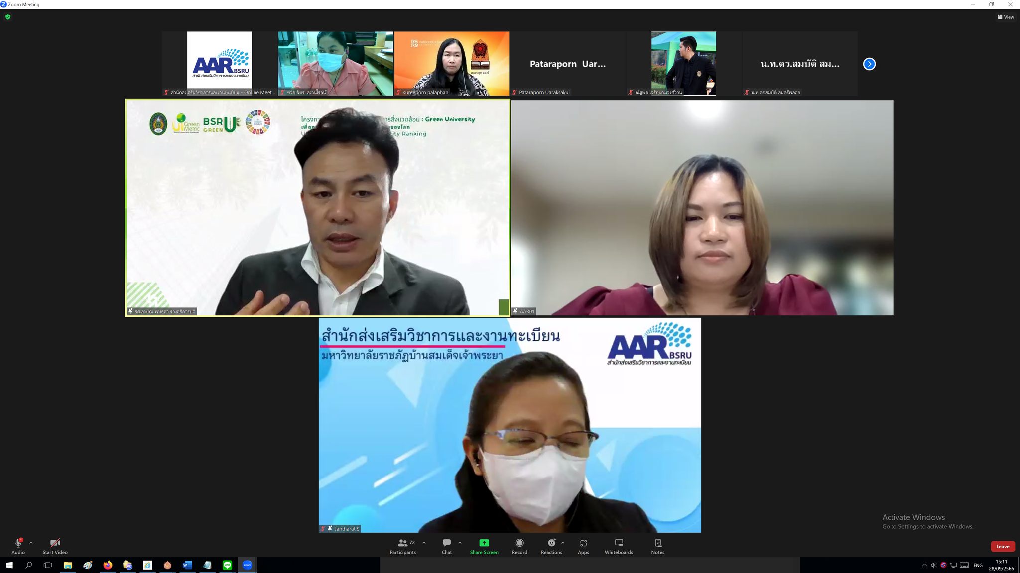Show next participants with blue arrow
This screenshot has width=1020, height=573.
(869, 64)
